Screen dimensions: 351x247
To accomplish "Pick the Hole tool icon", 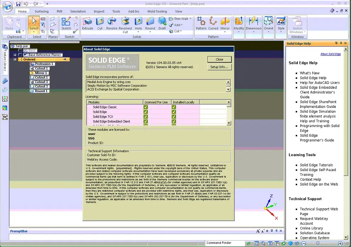I will [138, 22].
